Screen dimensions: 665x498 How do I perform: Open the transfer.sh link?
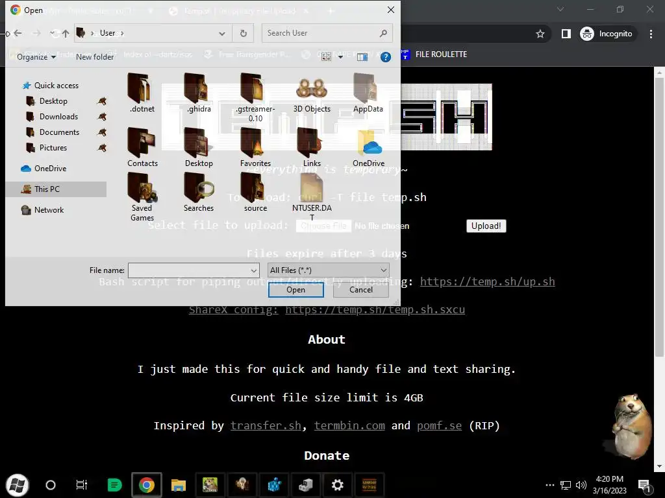[266, 425]
